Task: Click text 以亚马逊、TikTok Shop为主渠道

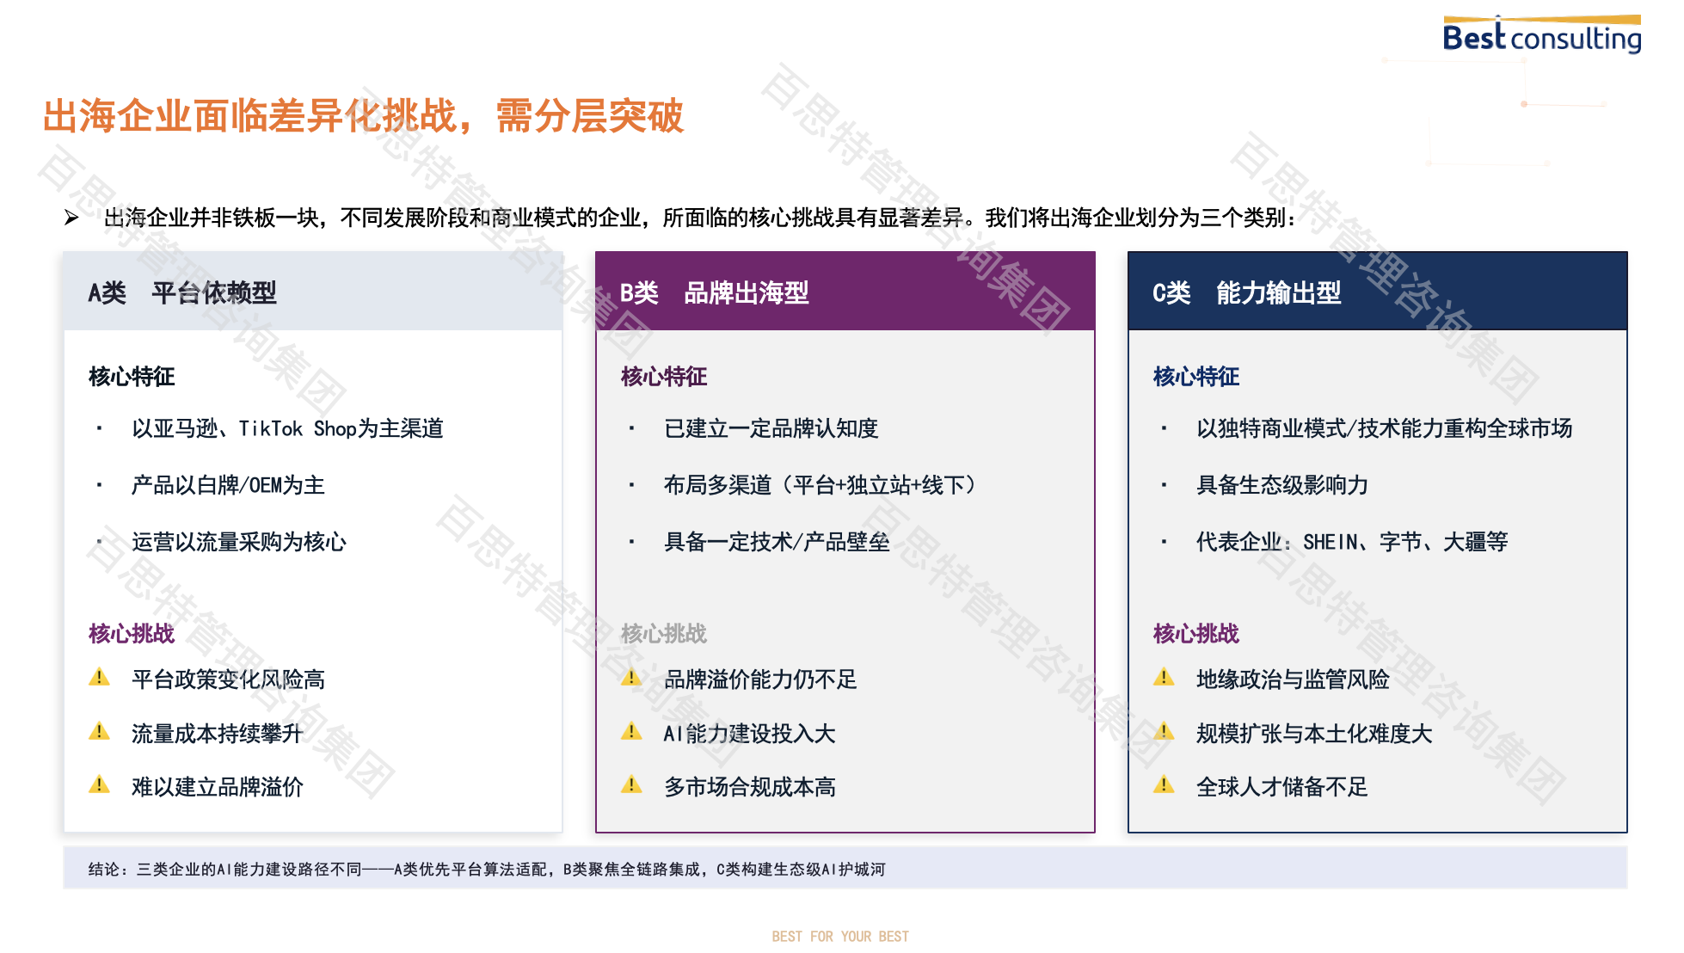Action: (287, 428)
